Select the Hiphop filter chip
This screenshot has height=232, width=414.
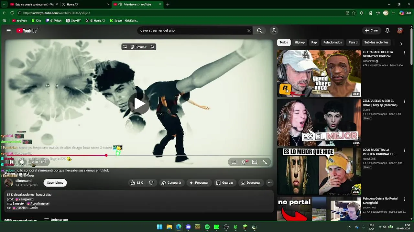click(300, 43)
